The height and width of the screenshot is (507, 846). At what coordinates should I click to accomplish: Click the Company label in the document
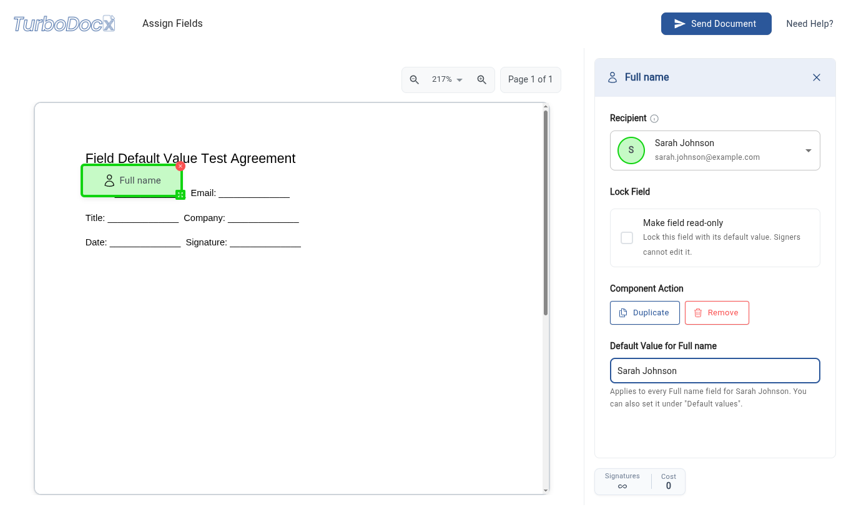pos(204,218)
